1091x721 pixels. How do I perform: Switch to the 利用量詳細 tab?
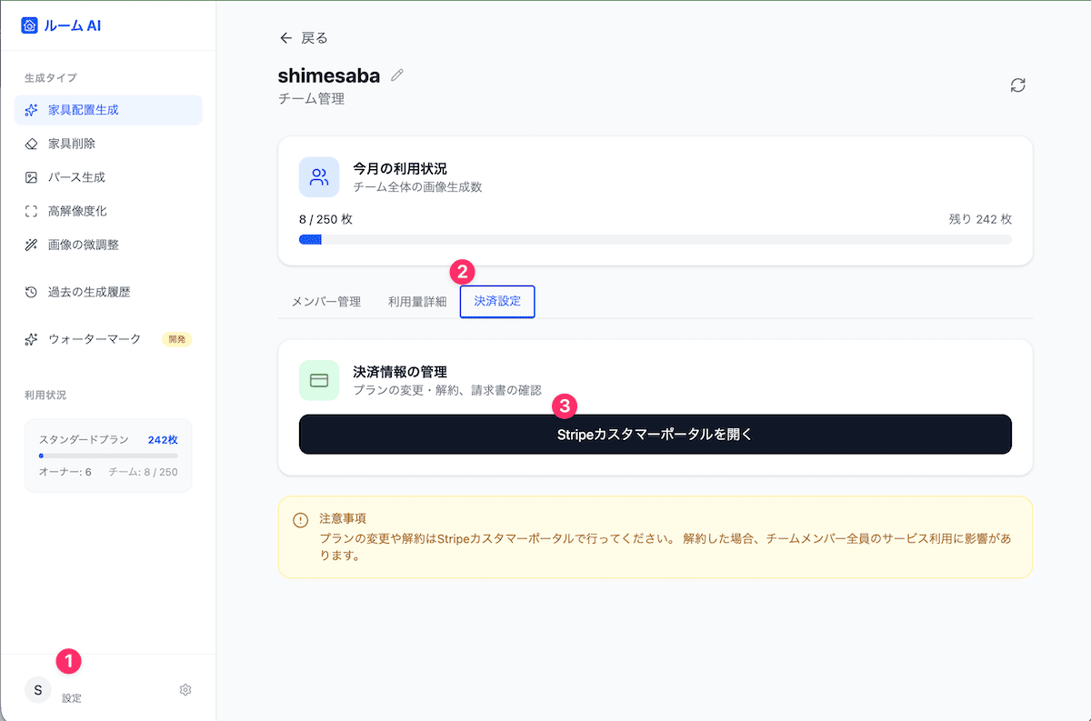pyautogui.click(x=417, y=302)
